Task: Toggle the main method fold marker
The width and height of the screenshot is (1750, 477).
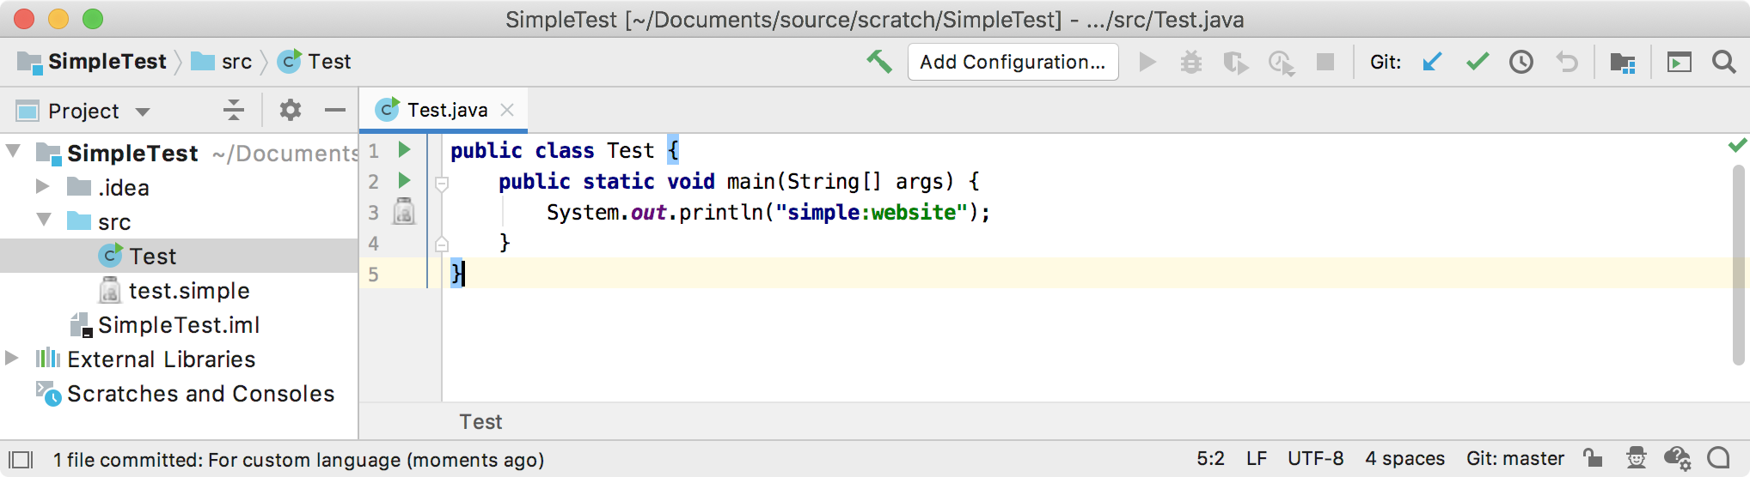Action: click(442, 183)
